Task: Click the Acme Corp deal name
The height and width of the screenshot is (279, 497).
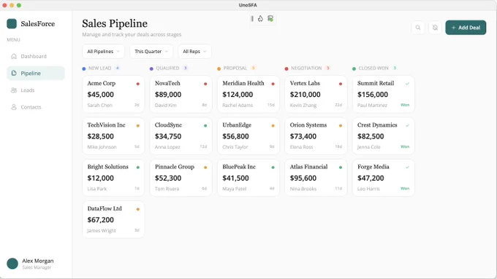Action: point(102,84)
